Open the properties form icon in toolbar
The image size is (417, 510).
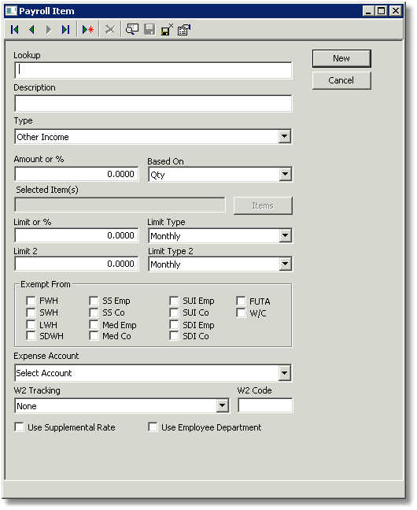184,30
